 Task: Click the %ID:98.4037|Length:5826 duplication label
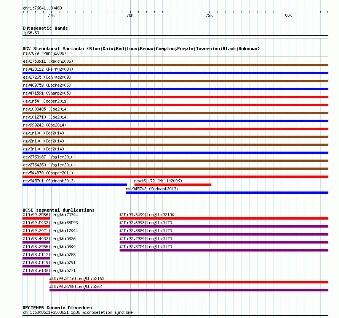tap(49, 239)
